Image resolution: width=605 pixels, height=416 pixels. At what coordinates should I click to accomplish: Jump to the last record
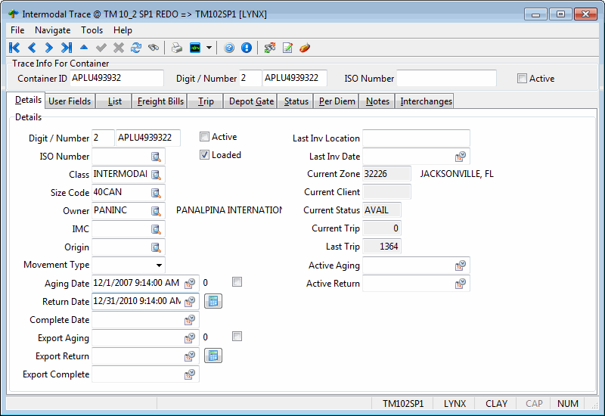tap(67, 48)
